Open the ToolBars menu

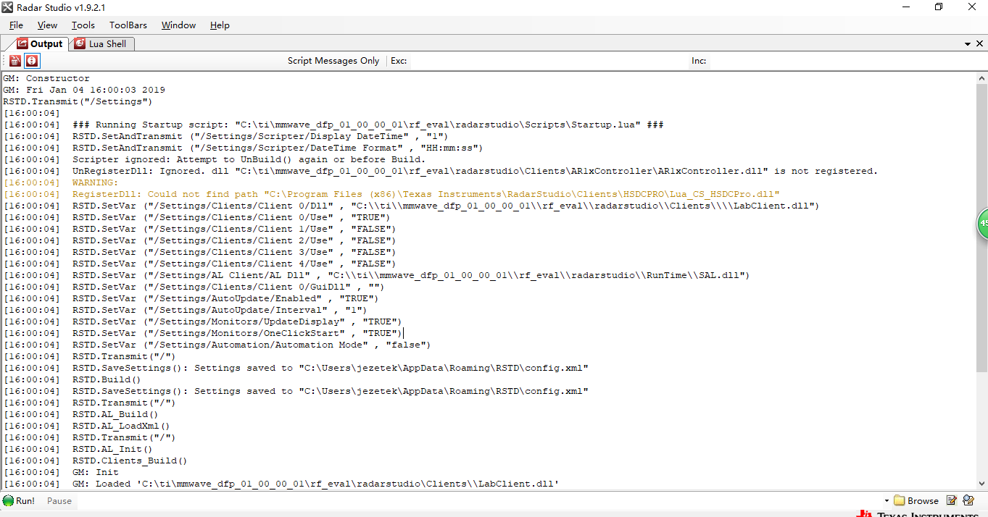coord(128,25)
